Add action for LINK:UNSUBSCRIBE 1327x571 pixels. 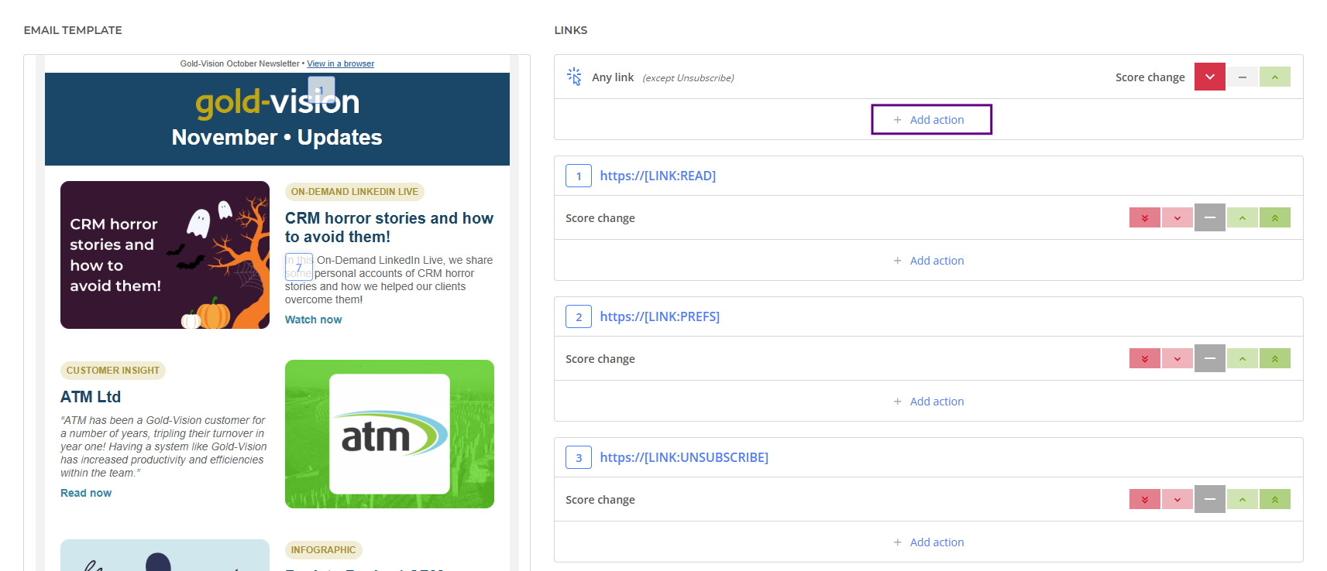[928, 542]
